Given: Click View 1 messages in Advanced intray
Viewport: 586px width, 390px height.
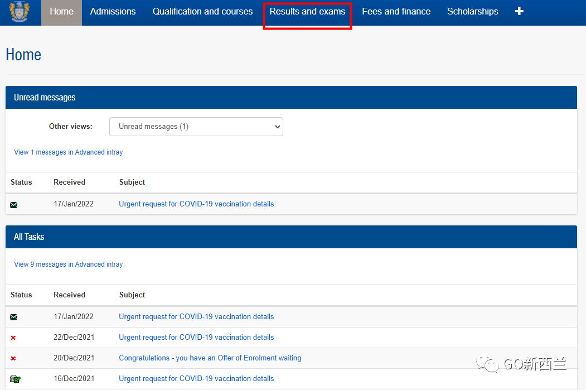Looking at the screenshot, I should [69, 152].
